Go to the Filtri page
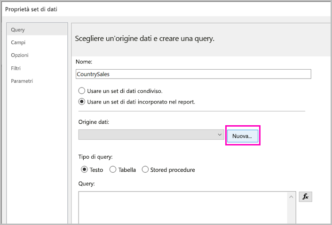 click(16, 68)
